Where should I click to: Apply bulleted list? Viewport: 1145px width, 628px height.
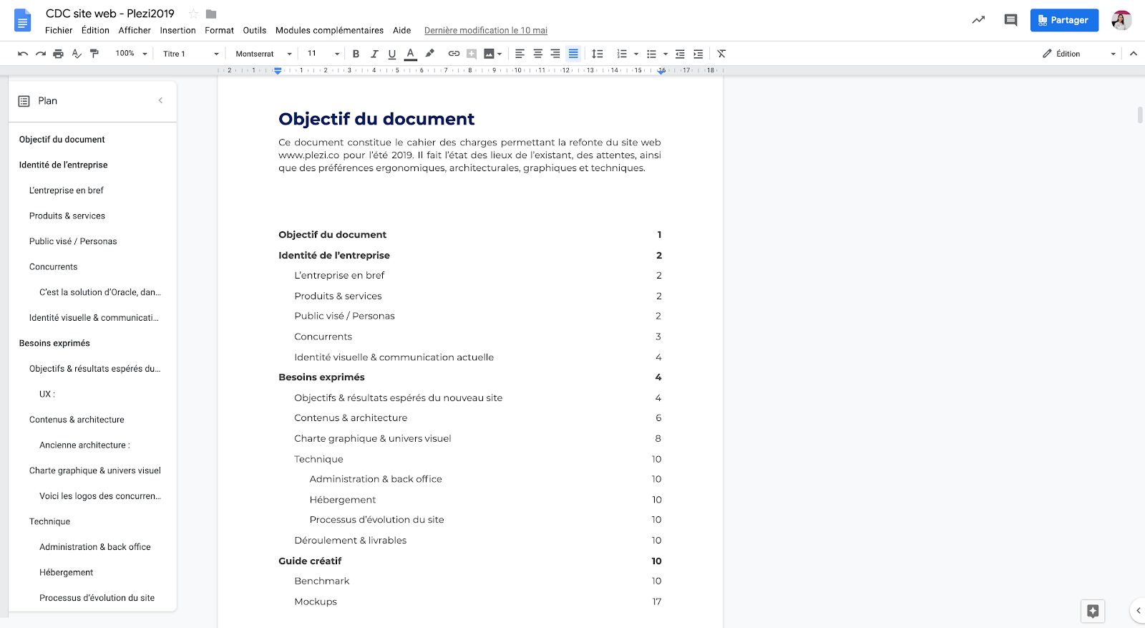pos(651,54)
